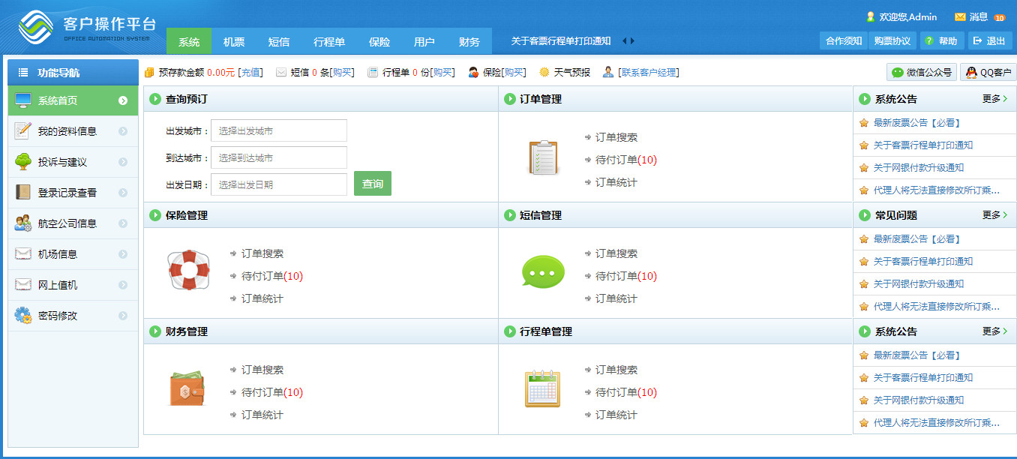Click the notepad icon for 我的资料信息
This screenshot has width=1017, height=459.
[23, 130]
